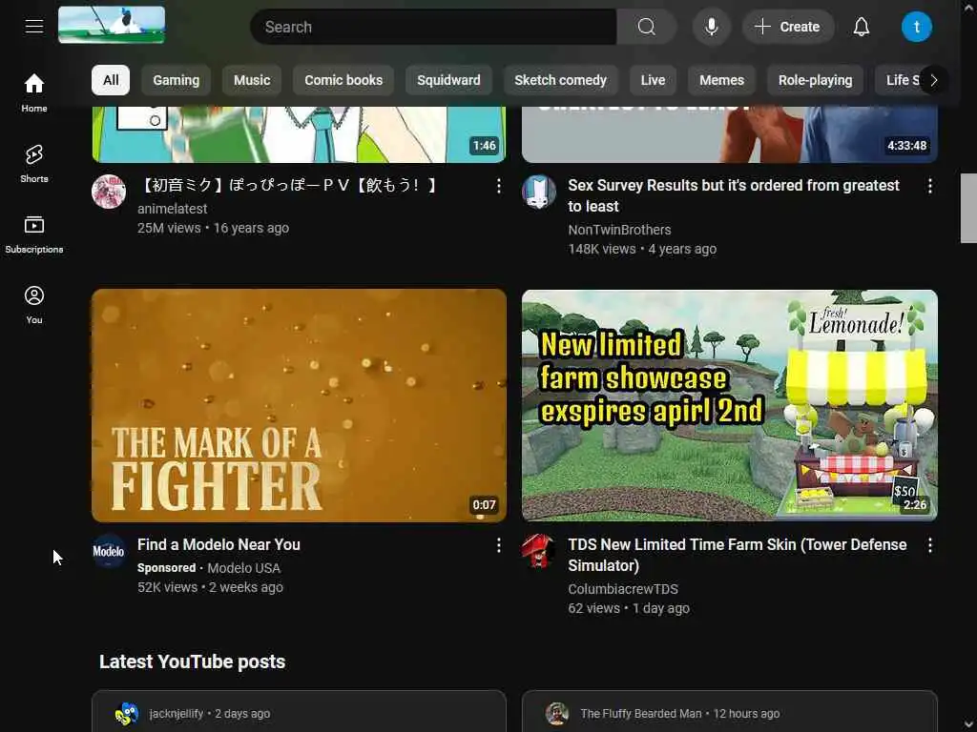The height and width of the screenshot is (732, 977).
Task: Open Shorts in sidebar
Action: pyautogui.click(x=34, y=164)
